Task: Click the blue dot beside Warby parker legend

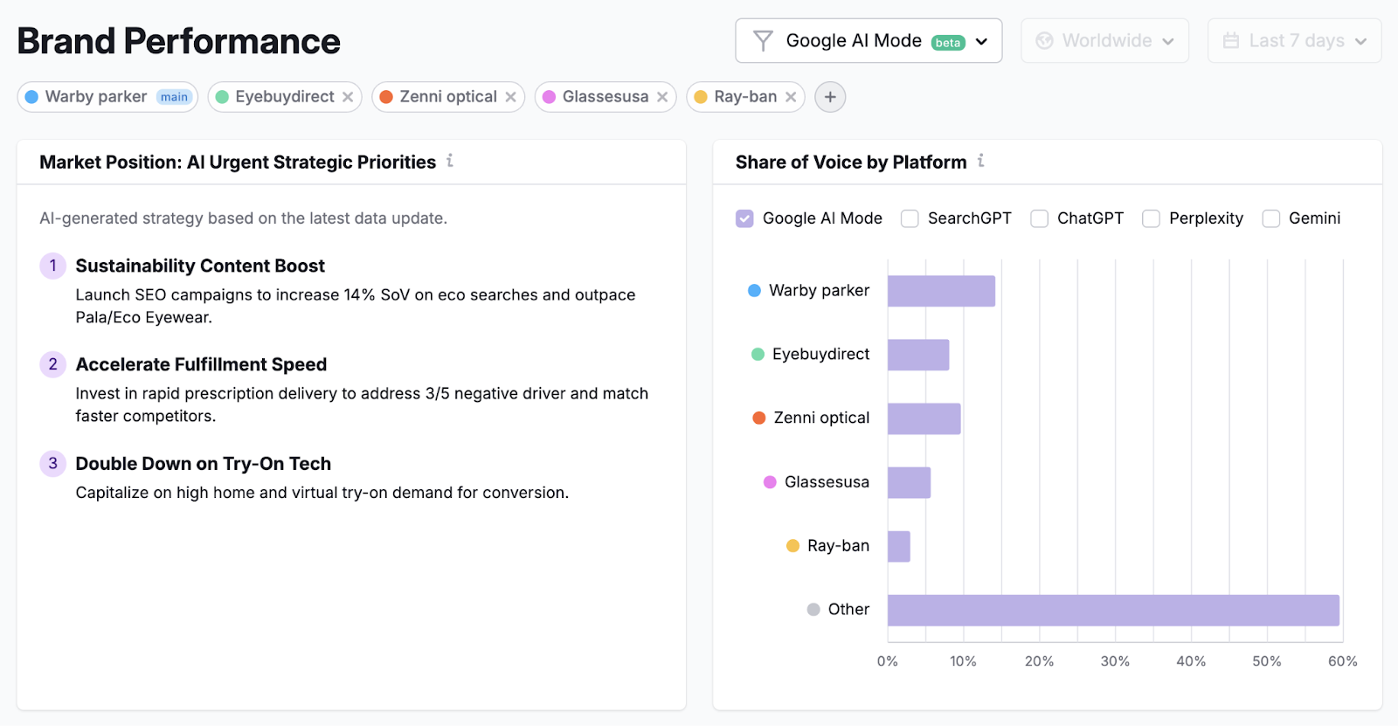Action: point(754,291)
